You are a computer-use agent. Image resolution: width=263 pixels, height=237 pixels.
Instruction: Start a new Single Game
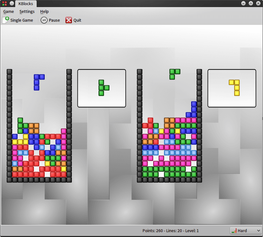pos(17,20)
